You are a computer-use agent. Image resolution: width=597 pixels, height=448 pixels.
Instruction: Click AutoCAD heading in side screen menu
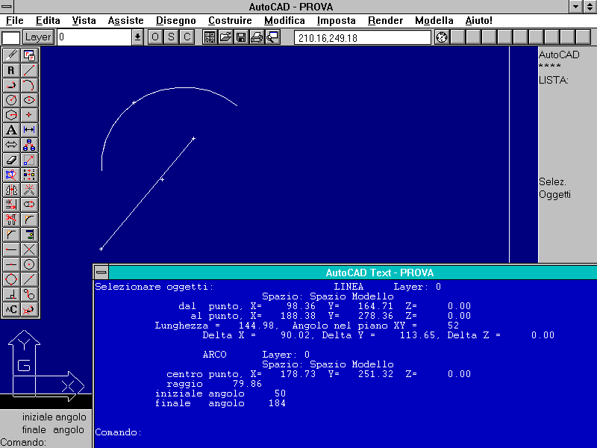pos(559,55)
